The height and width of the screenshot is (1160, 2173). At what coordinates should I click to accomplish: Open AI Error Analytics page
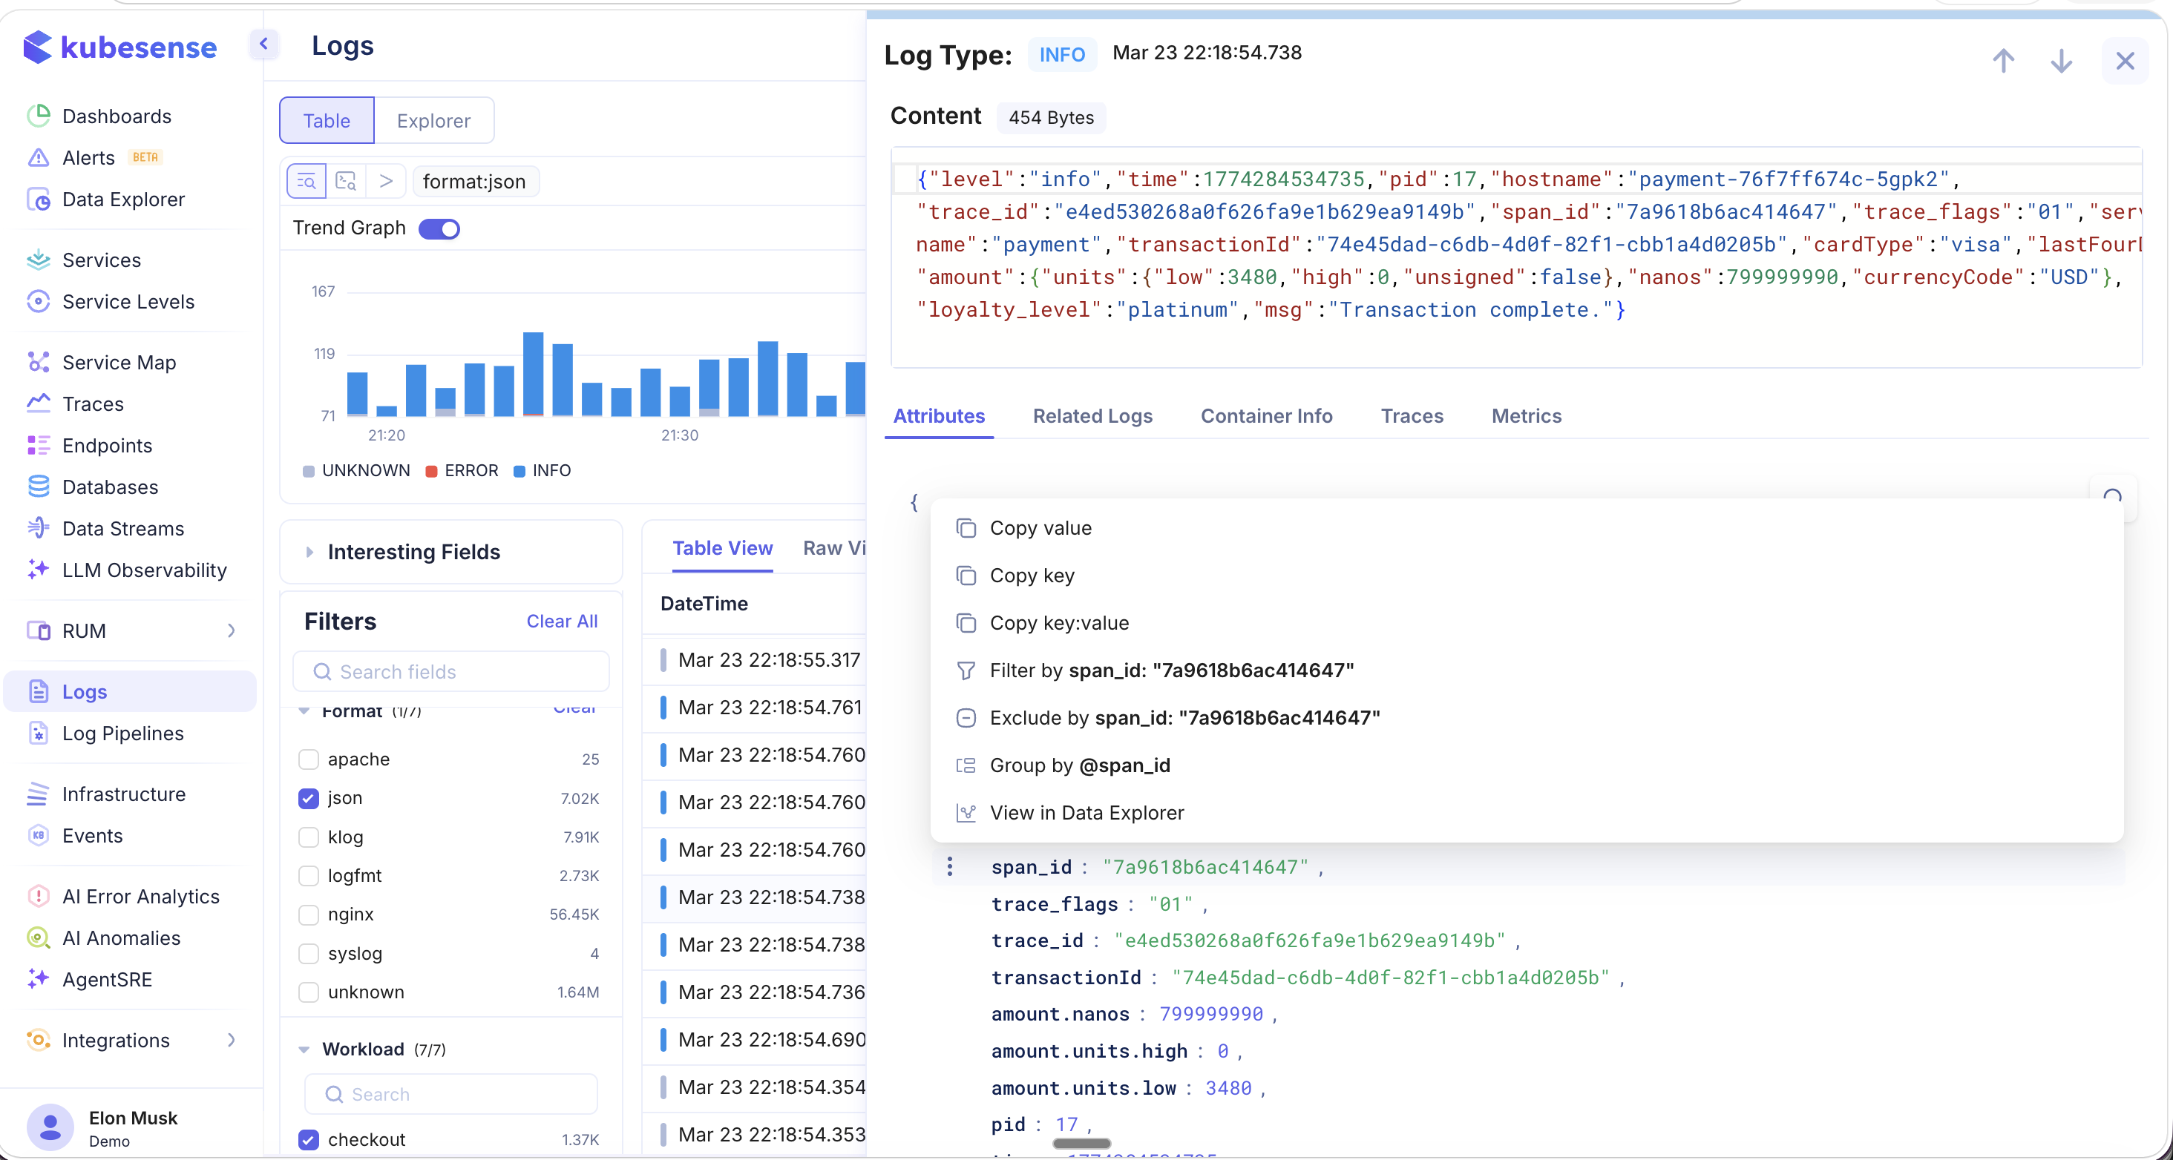140,896
